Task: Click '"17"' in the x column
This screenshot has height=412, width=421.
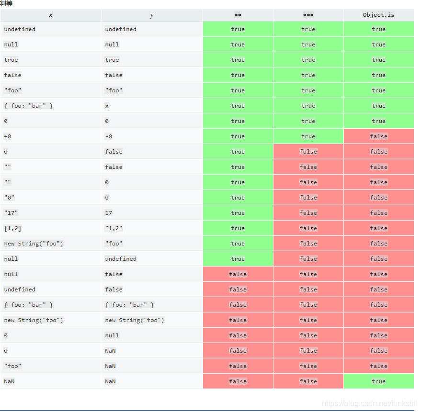Action: click(x=11, y=213)
